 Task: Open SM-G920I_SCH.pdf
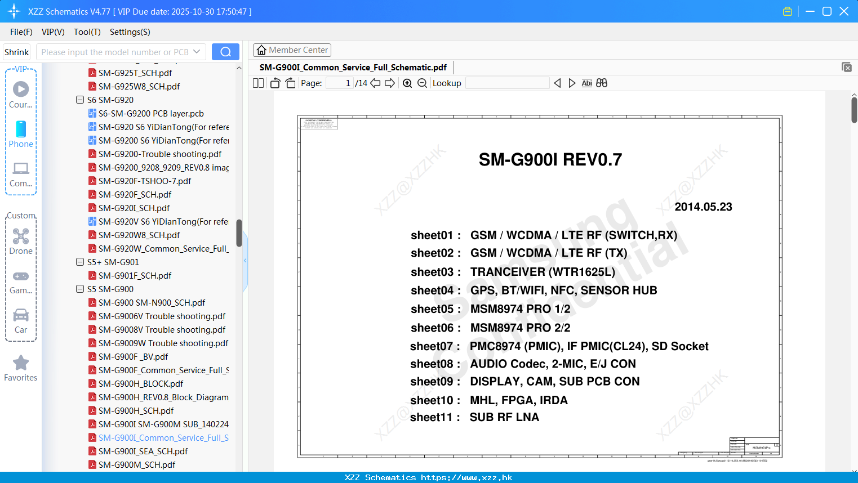tap(134, 208)
